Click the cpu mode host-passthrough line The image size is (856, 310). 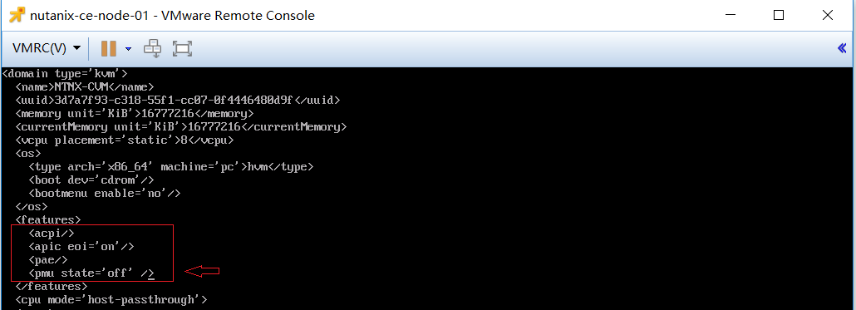click(x=111, y=300)
